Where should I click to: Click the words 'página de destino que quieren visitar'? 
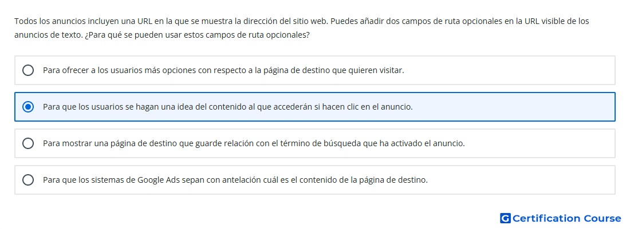(333, 70)
